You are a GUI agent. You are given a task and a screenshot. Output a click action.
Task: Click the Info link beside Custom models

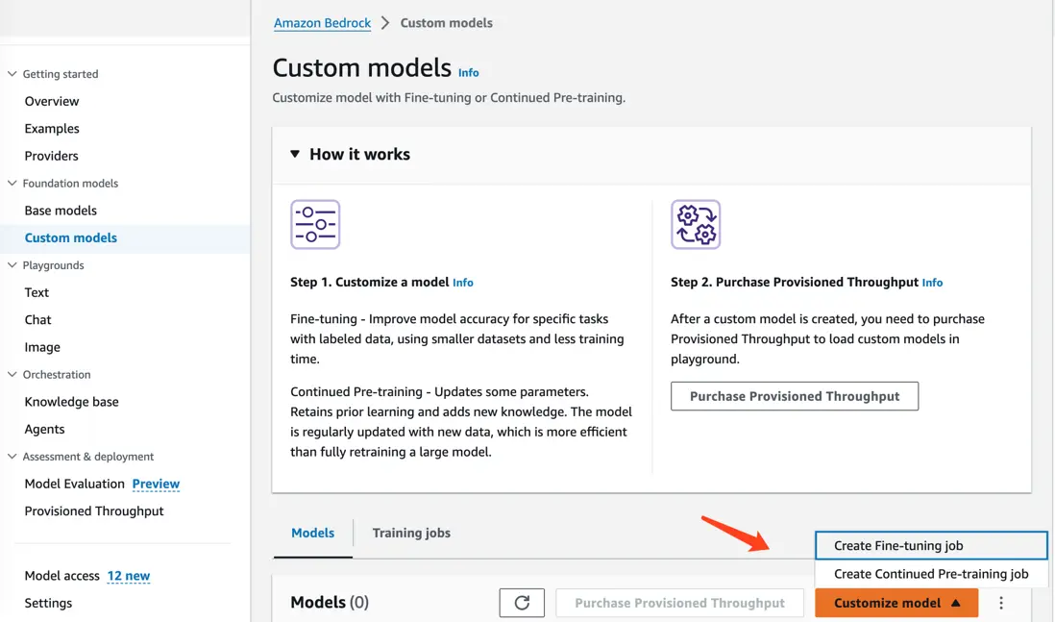click(x=468, y=72)
